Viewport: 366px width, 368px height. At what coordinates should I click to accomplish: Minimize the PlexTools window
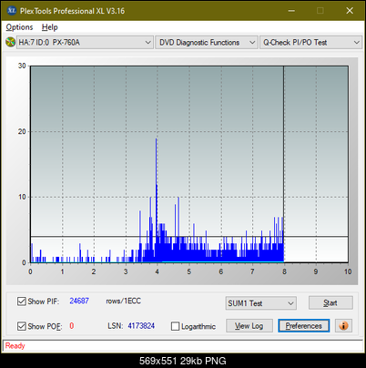(291, 11)
